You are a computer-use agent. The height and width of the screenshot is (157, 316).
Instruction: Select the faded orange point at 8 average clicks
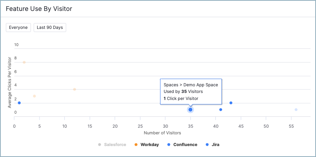24,62
